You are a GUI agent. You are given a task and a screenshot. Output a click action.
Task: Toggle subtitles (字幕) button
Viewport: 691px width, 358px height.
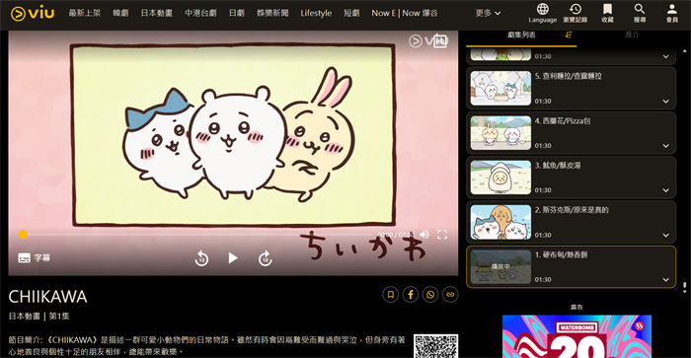pos(34,257)
